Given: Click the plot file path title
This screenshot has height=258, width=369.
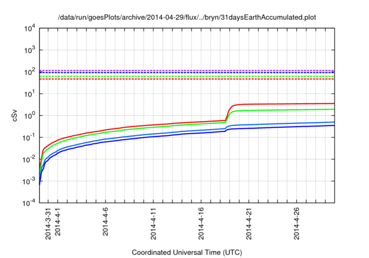Looking at the screenshot, I should (x=187, y=17).
